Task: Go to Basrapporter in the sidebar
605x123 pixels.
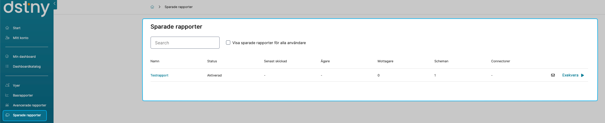Action: 23,95
